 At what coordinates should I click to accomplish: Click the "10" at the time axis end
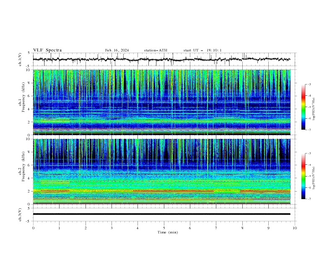[295, 228]
